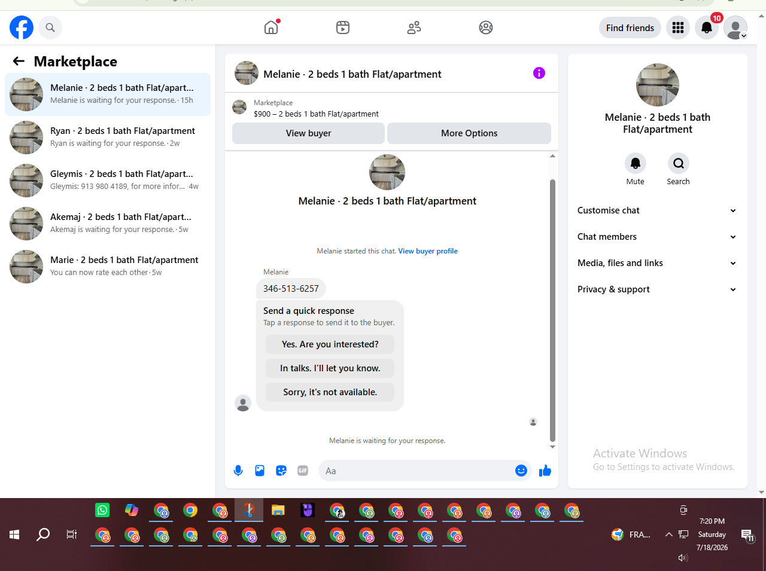Attach a photo using the image icon
Screen dimensions: 766x571
260,471
